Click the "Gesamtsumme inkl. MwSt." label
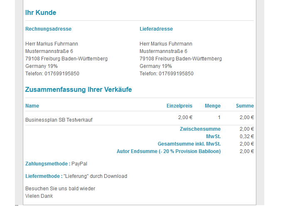This screenshot has width=285, height=206. pos(189,144)
